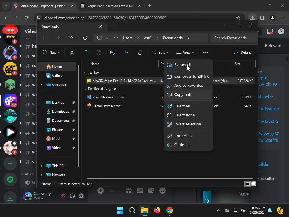Open Desktop quick access folder
Screen dimensions: 289x217
58,103
